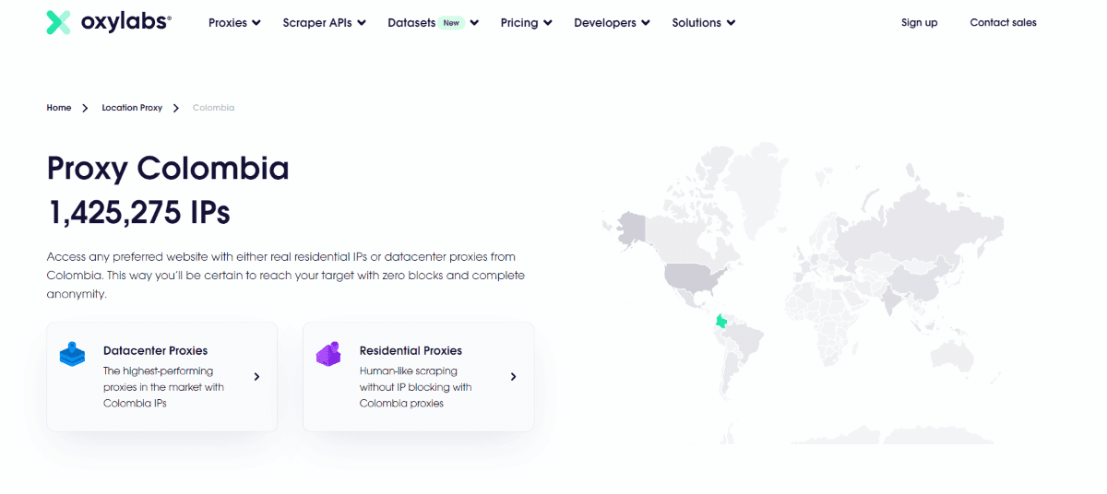Click the oxylabs logo icon
The width and height of the screenshot is (1107, 494).
pyautogui.click(x=58, y=23)
